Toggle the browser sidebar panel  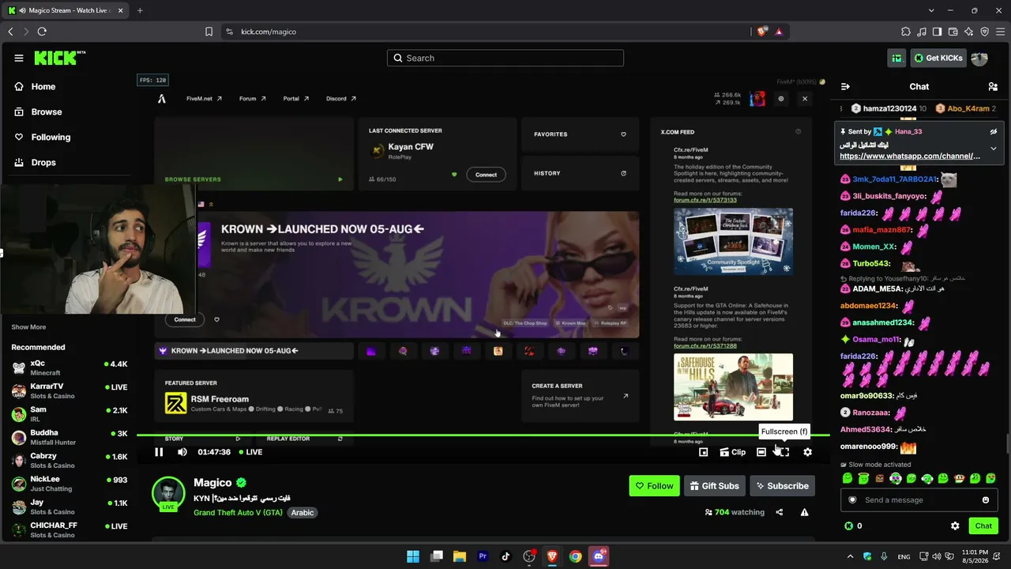[x=937, y=32]
